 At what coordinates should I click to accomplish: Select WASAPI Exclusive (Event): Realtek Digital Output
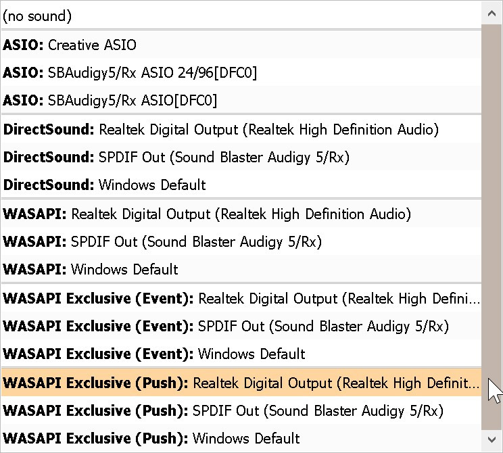(240, 298)
